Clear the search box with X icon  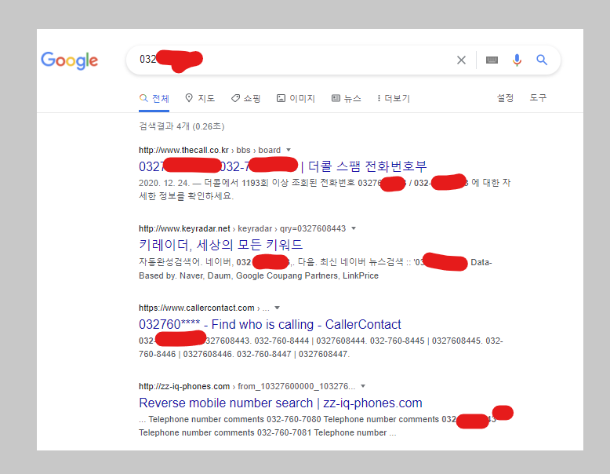(x=461, y=60)
